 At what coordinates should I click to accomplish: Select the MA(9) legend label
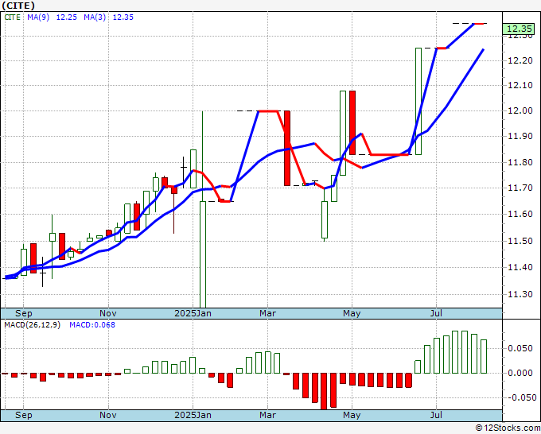[x=38, y=17]
